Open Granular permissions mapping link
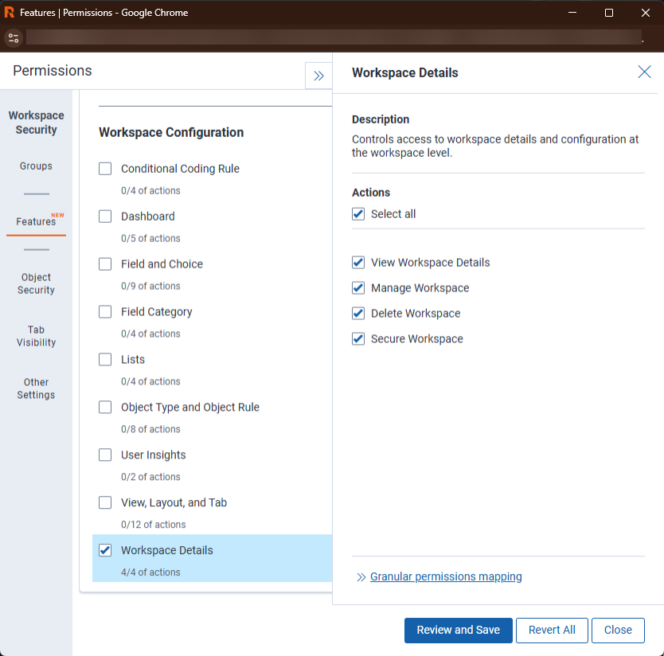664x656 pixels. (446, 576)
